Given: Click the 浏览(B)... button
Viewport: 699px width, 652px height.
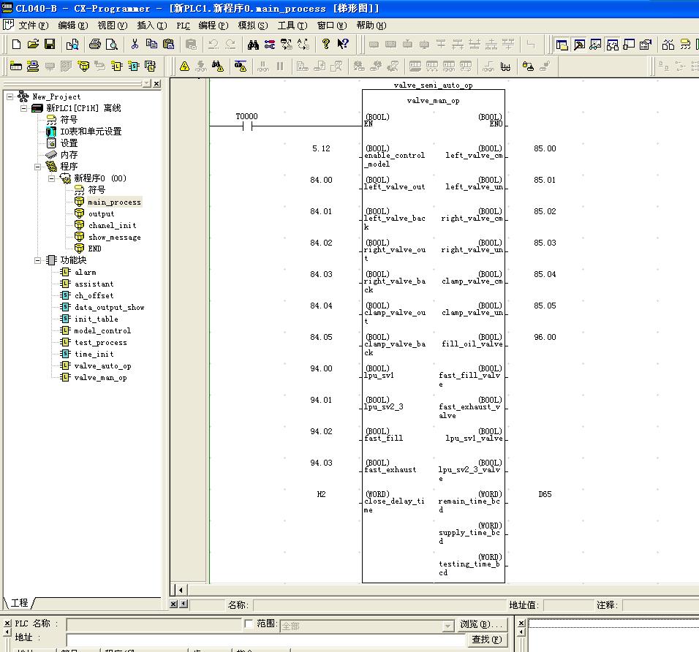Looking at the screenshot, I should pyautogui.click(x=482, y=625).
